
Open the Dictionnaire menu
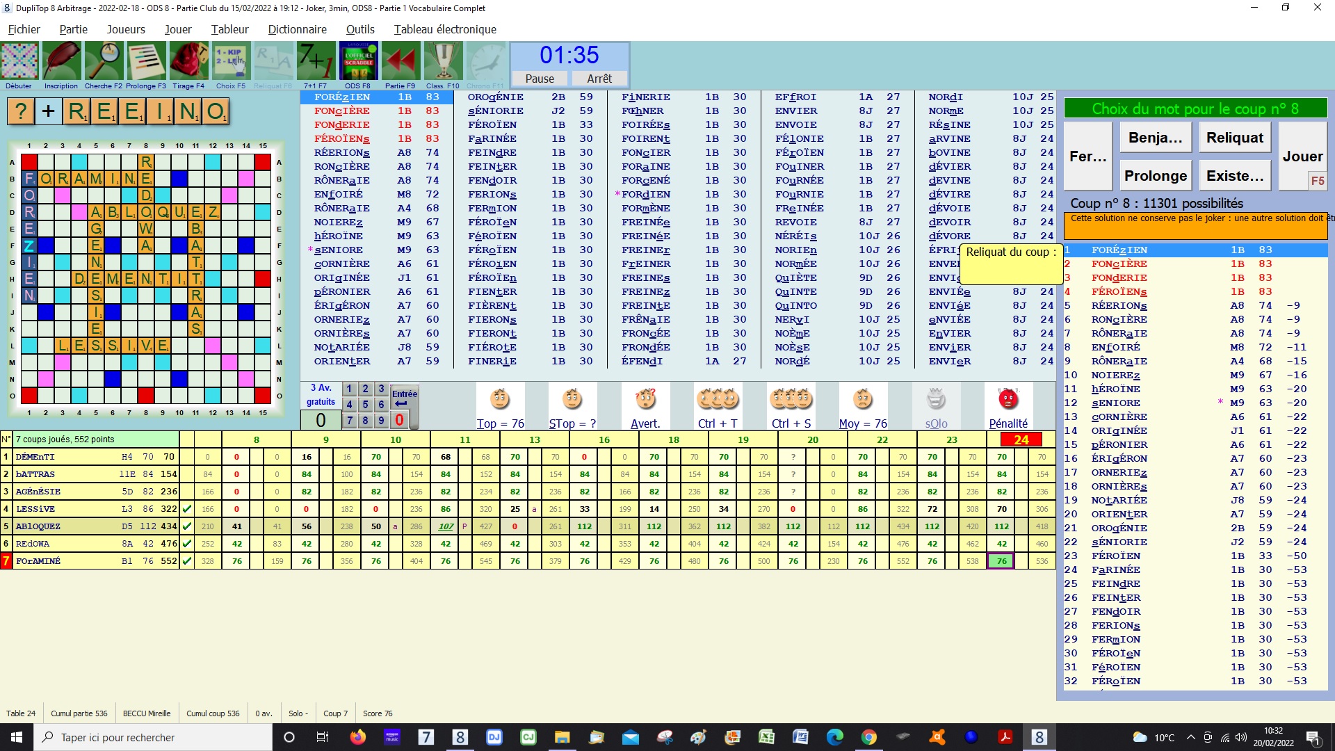pos(297,29)
